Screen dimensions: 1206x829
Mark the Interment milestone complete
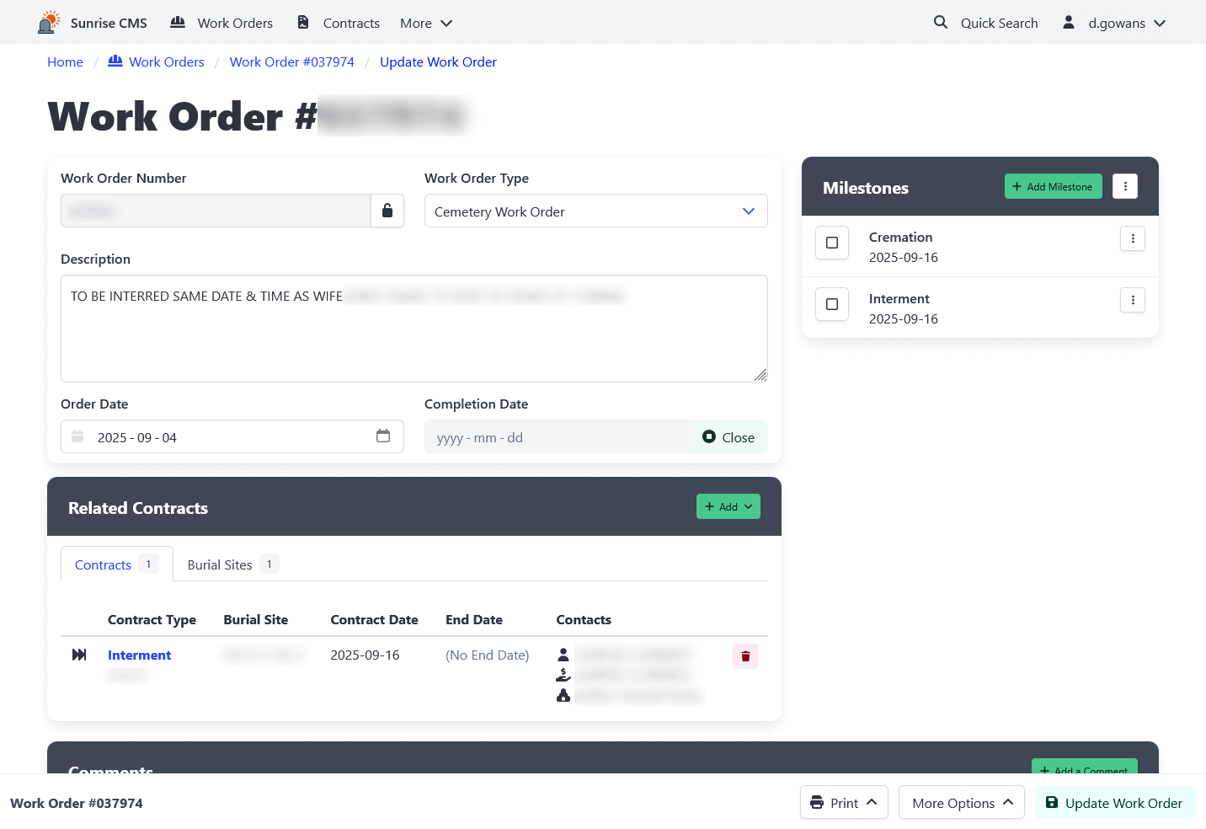point(832,304)
